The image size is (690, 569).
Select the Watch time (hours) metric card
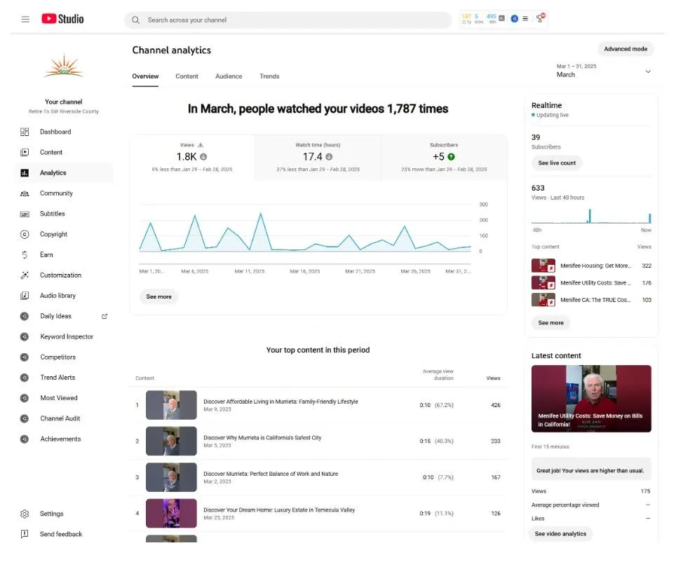(x=318, y=158)
